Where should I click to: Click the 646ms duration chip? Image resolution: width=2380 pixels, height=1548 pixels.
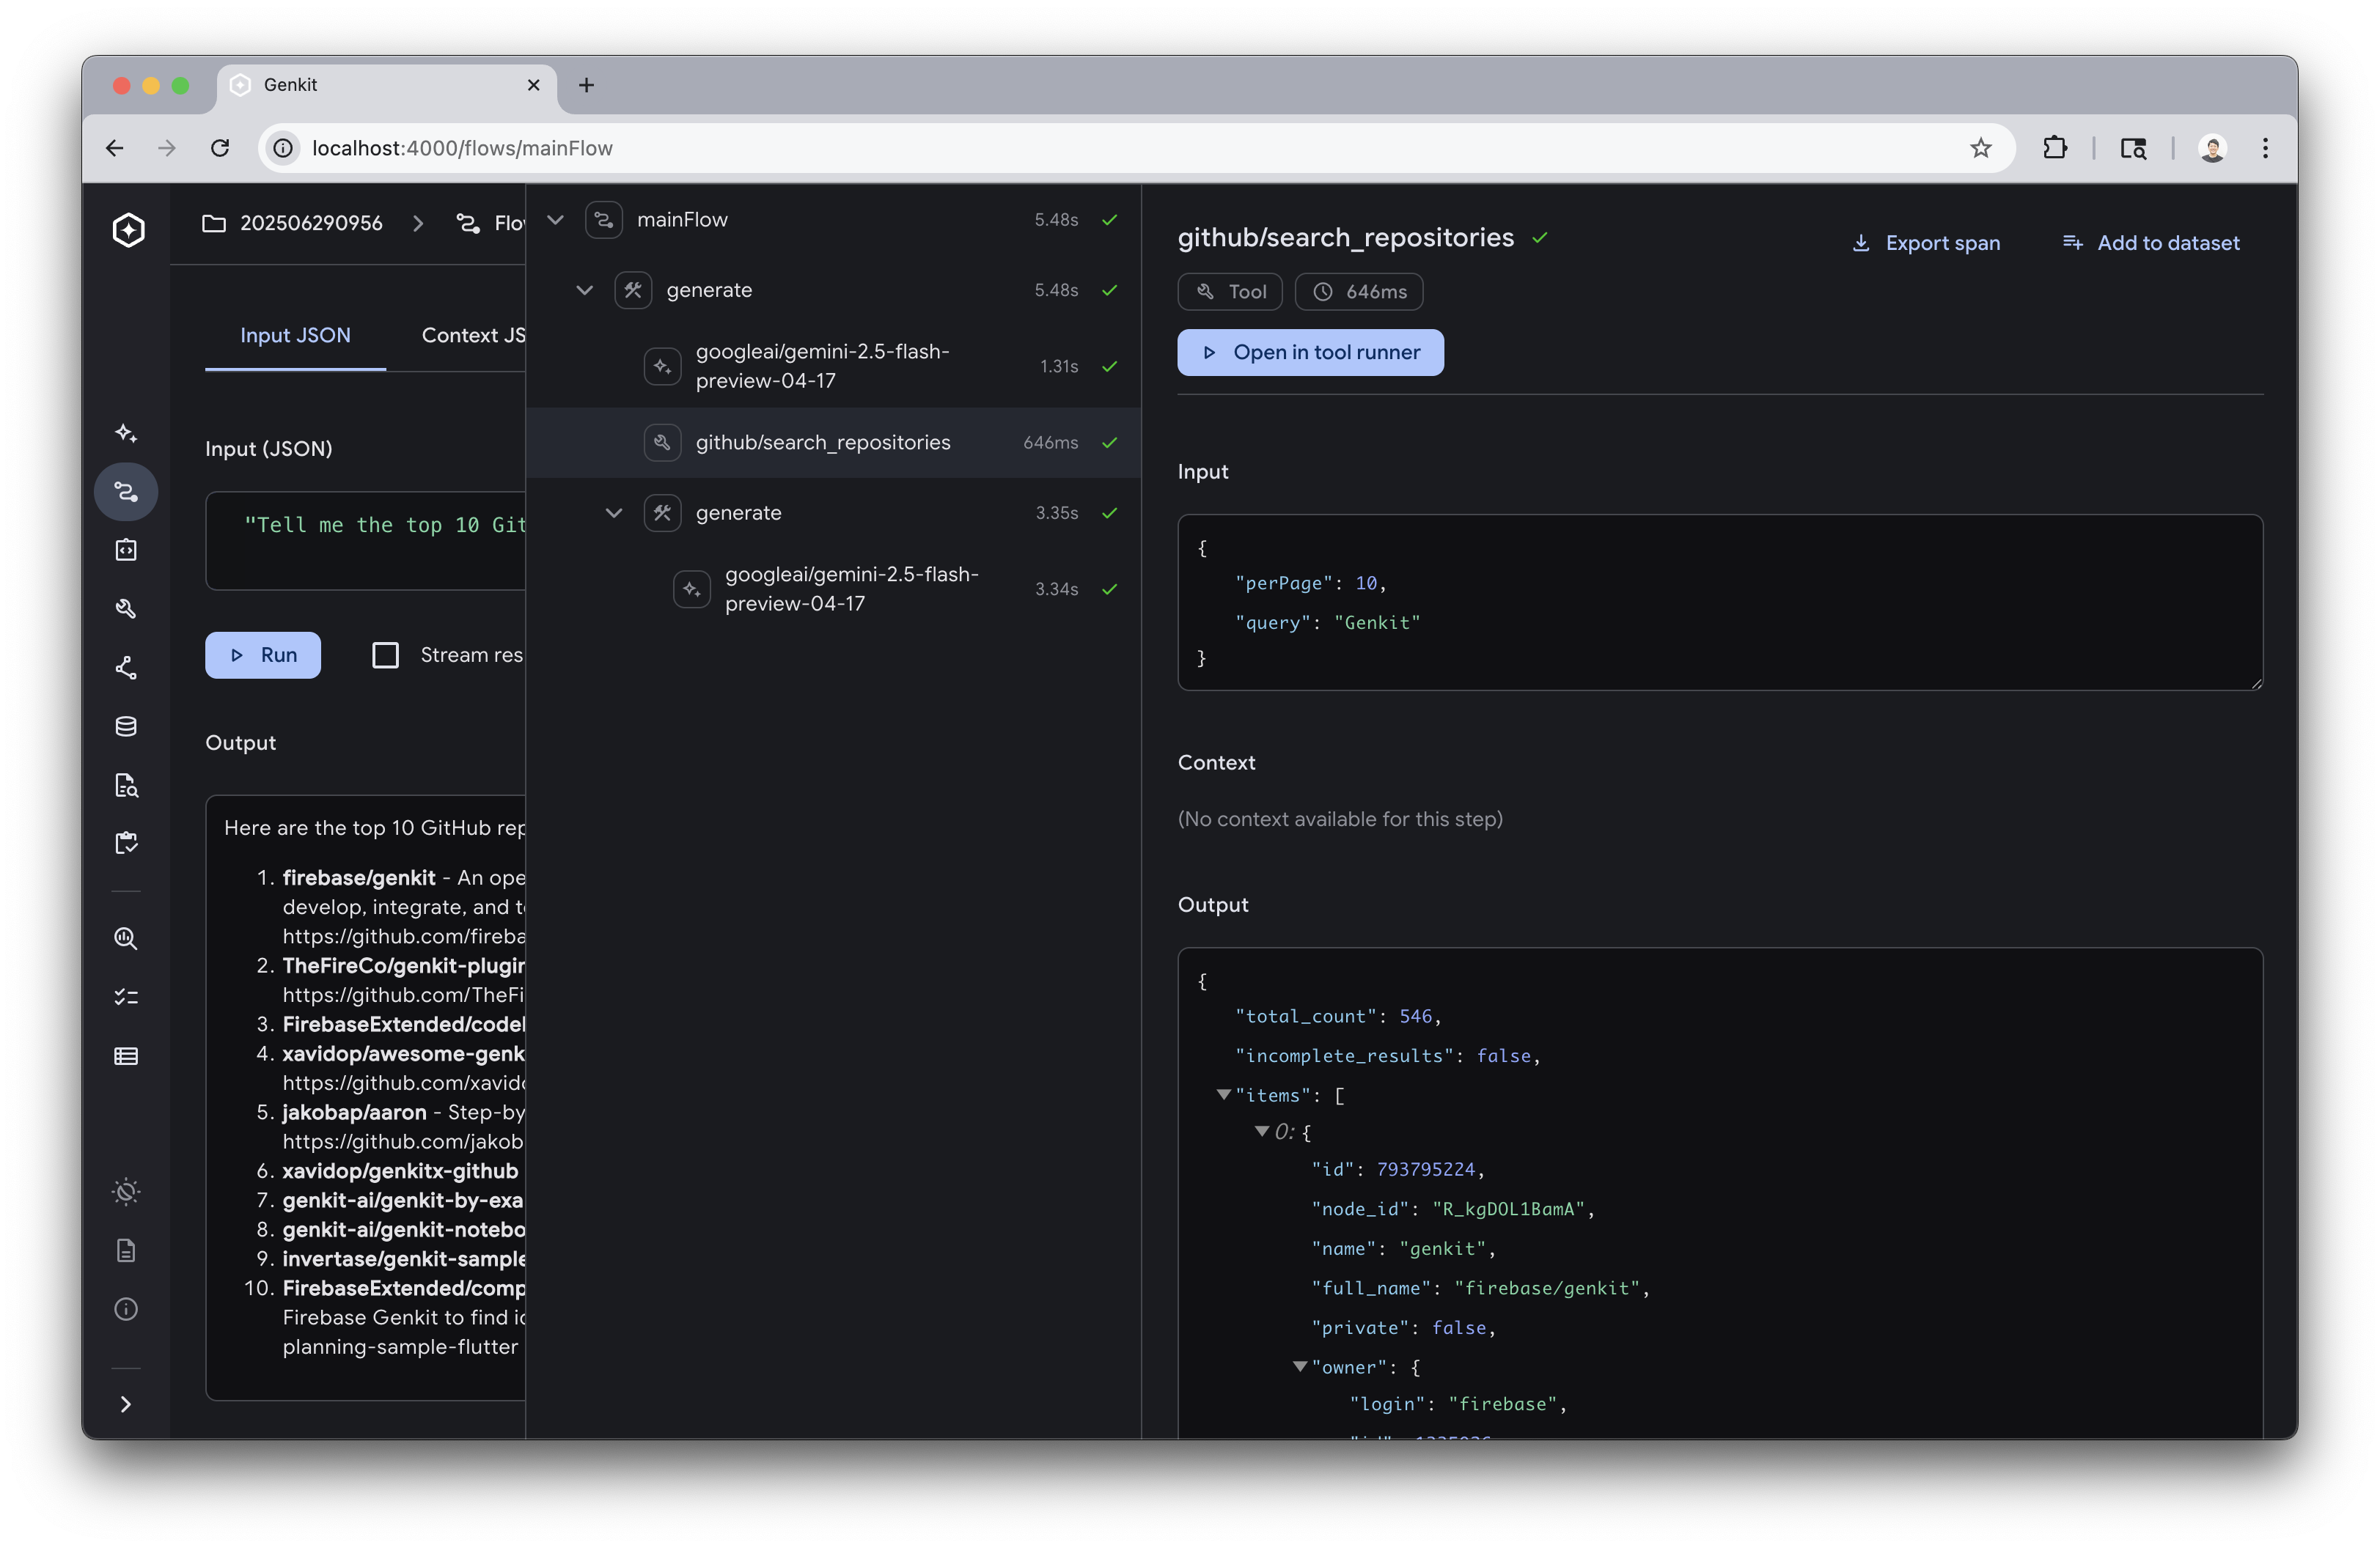(1359, 292)
